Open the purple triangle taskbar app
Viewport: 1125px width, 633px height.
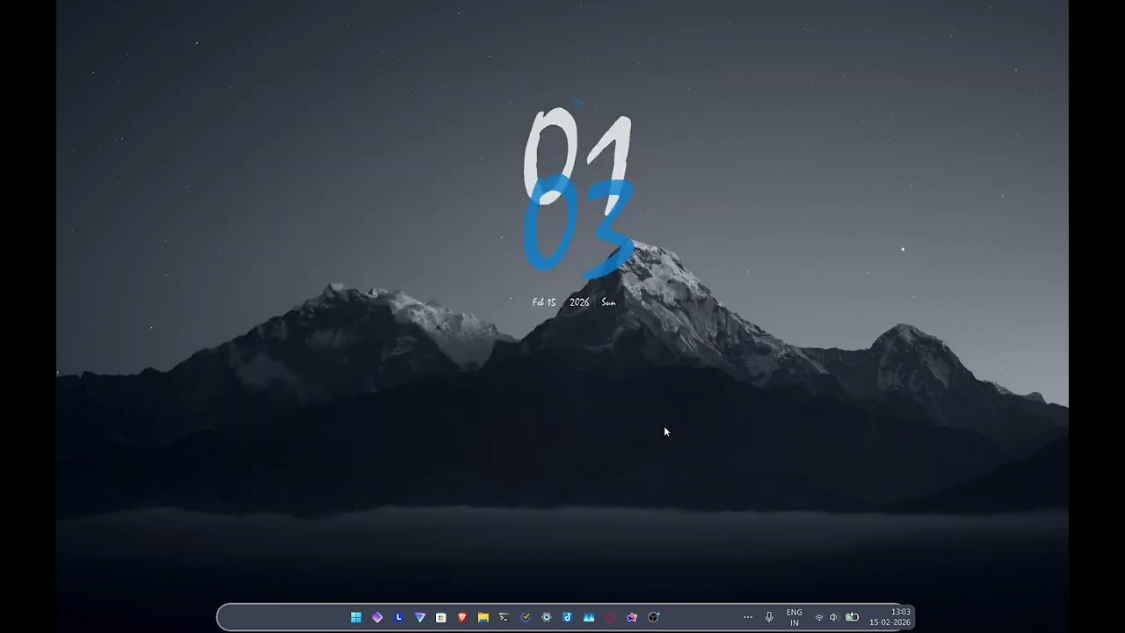tap(419, 617)
